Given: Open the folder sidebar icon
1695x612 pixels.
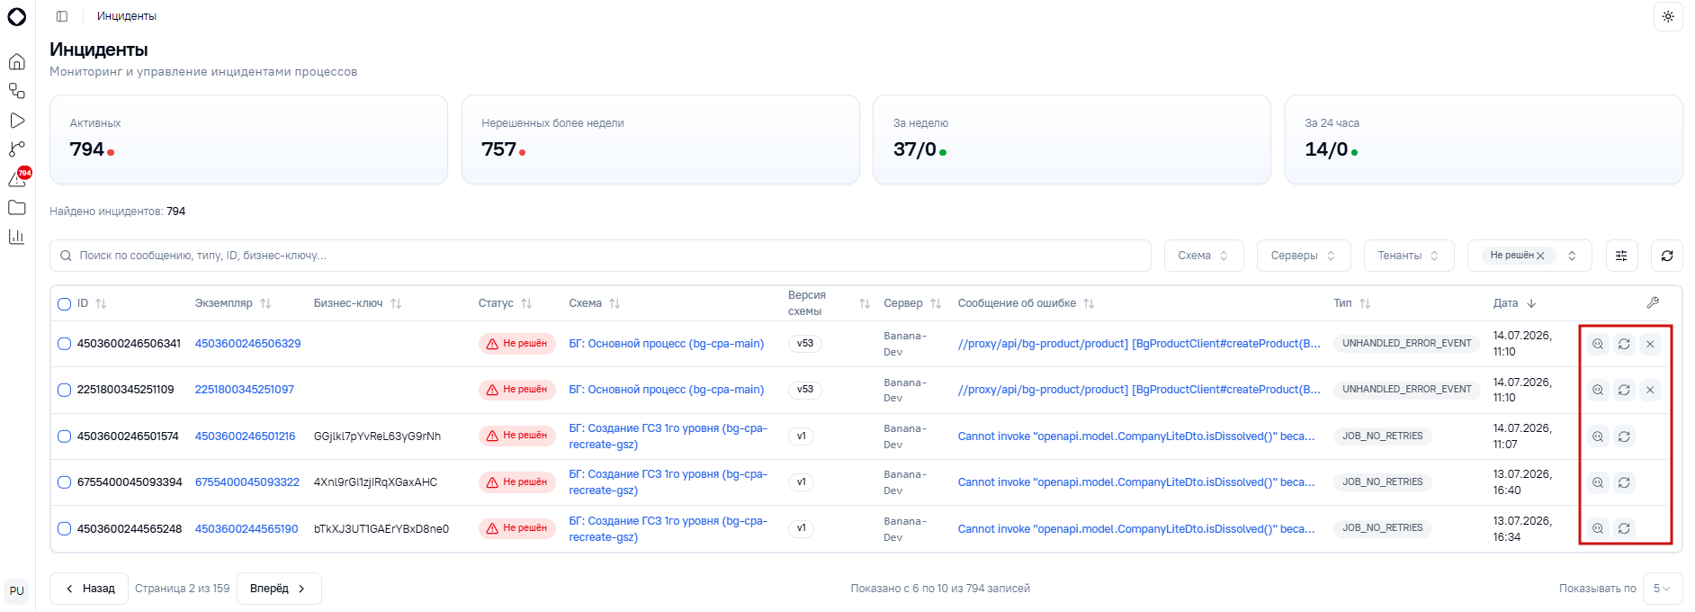Looking at the screenshot, I should pos(16,208).
